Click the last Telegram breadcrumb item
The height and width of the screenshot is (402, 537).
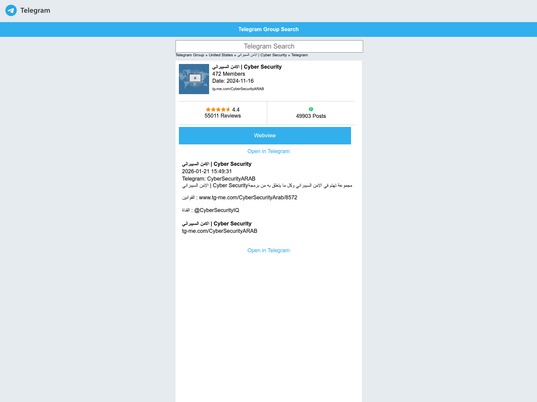pyautogui.click(x=299, y=55)
